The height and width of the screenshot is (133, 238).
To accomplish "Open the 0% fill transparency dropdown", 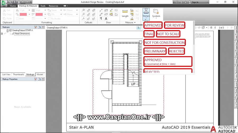I will 61,14.
